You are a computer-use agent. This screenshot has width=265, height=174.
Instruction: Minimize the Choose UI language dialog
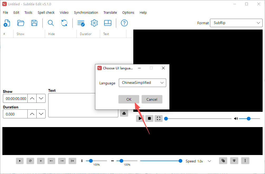click(139, 68)
